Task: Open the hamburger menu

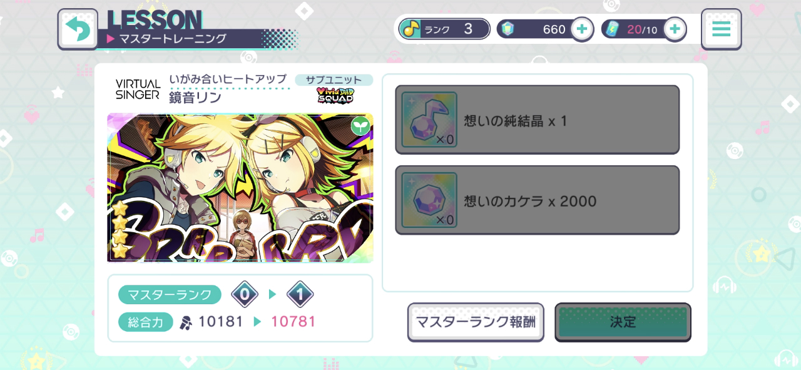Action: coord(721,29)
